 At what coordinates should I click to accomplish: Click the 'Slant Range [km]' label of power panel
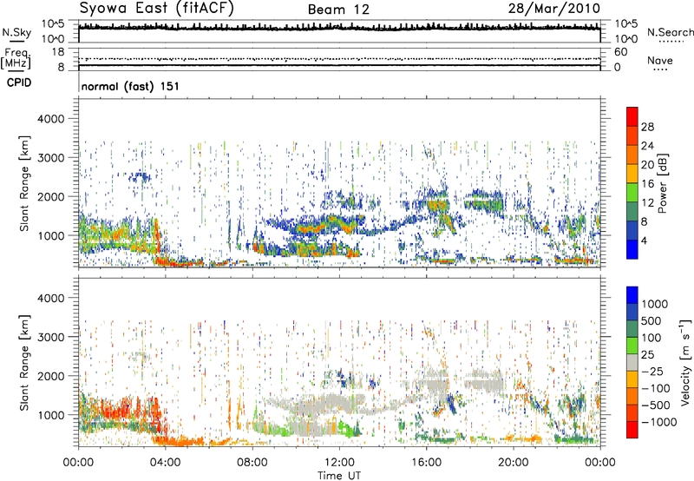(24, 183)
